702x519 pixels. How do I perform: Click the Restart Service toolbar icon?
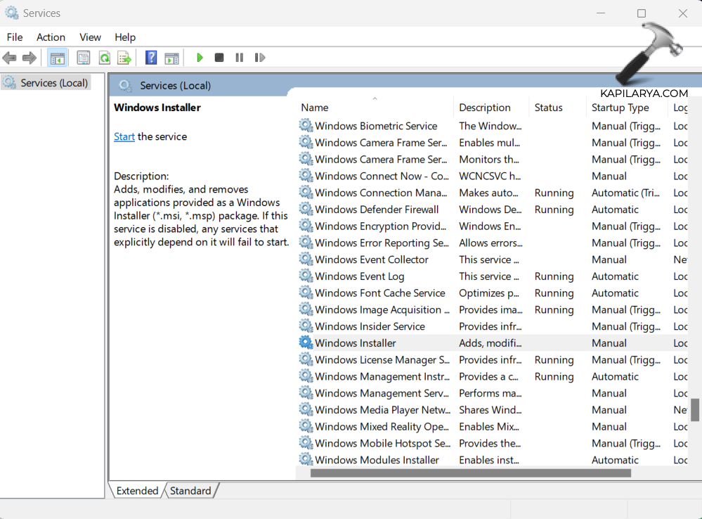260,58
